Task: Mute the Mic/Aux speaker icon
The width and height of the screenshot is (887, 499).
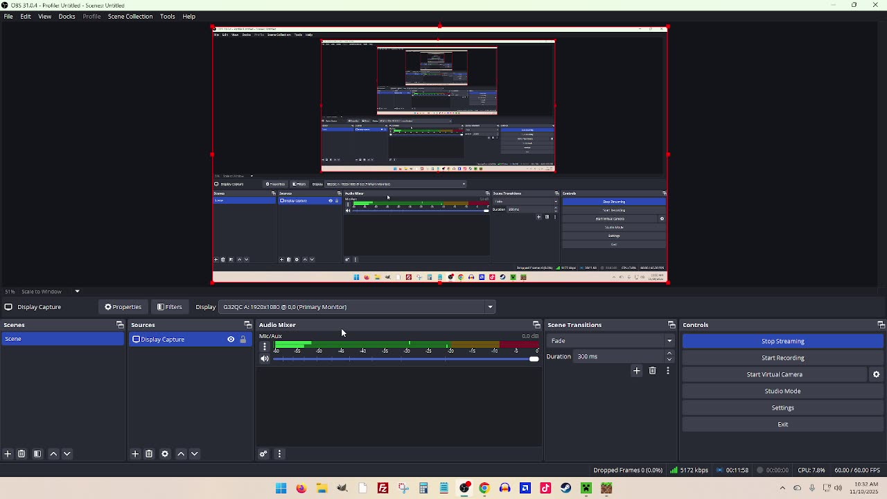Action: pos(264,359)
